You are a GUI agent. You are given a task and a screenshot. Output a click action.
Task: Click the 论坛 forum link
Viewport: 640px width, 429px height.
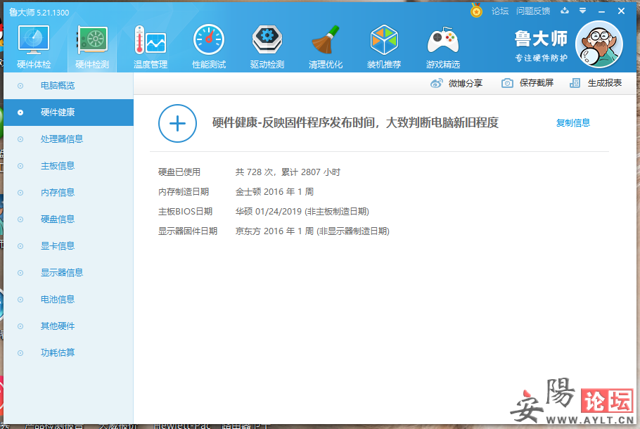[x=500, y=11]
